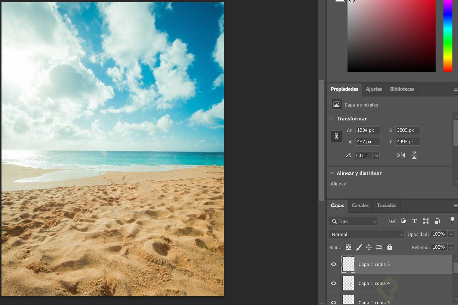458x305 pixels.
Task: Filter layers by text layer icon
Action: click(x=414, y=221)
